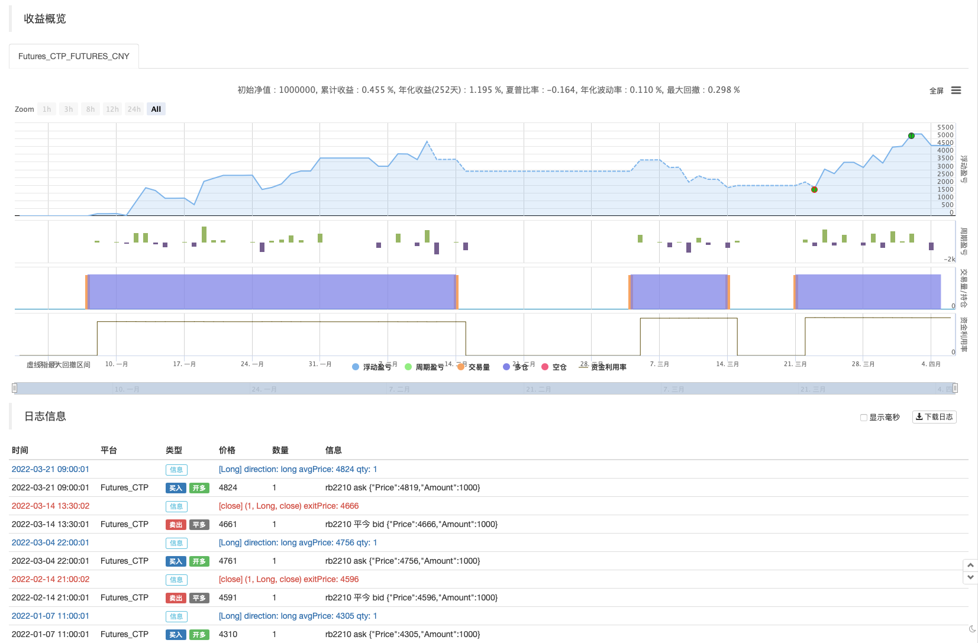Click the navigator timeline scrollbar track
978x643 pixels.
(485, 388)
